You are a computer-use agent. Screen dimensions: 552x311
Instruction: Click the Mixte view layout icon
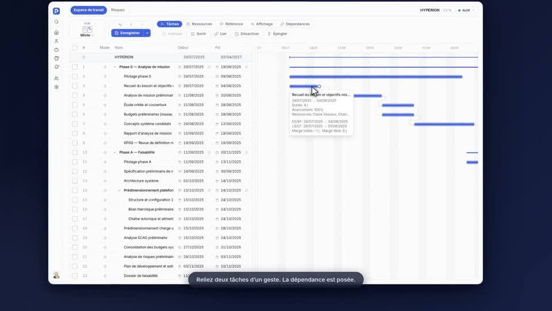click(87, 29)
